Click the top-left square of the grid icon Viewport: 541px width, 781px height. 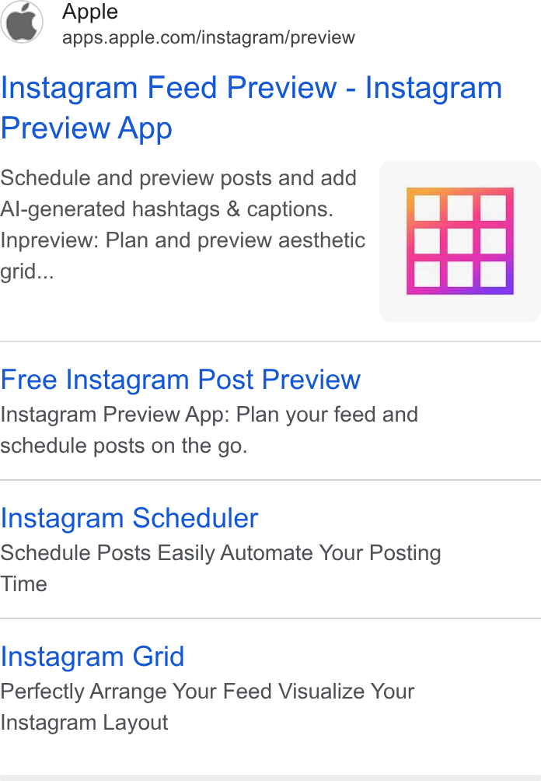coord(427,208)
